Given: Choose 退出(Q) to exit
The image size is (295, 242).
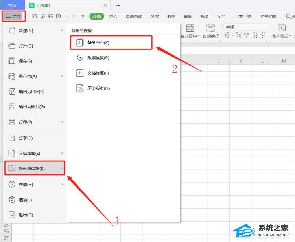Looking at the screenshot, I should coord(35,215).
